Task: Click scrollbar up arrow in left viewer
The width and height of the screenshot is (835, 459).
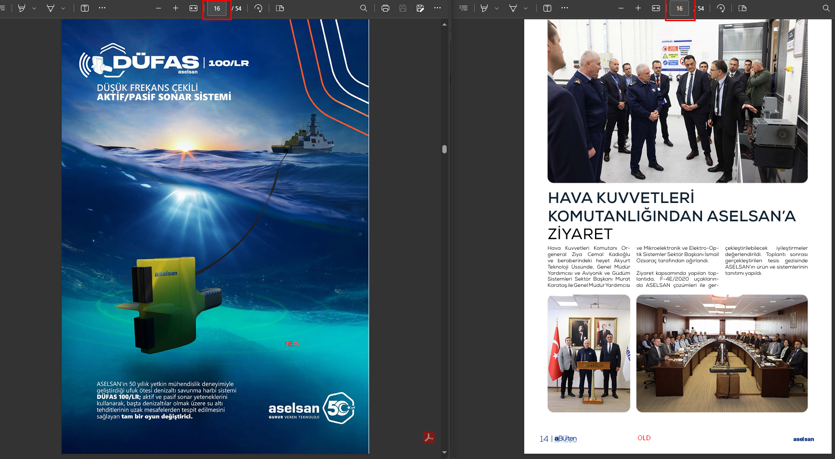Action: point(444,24)
